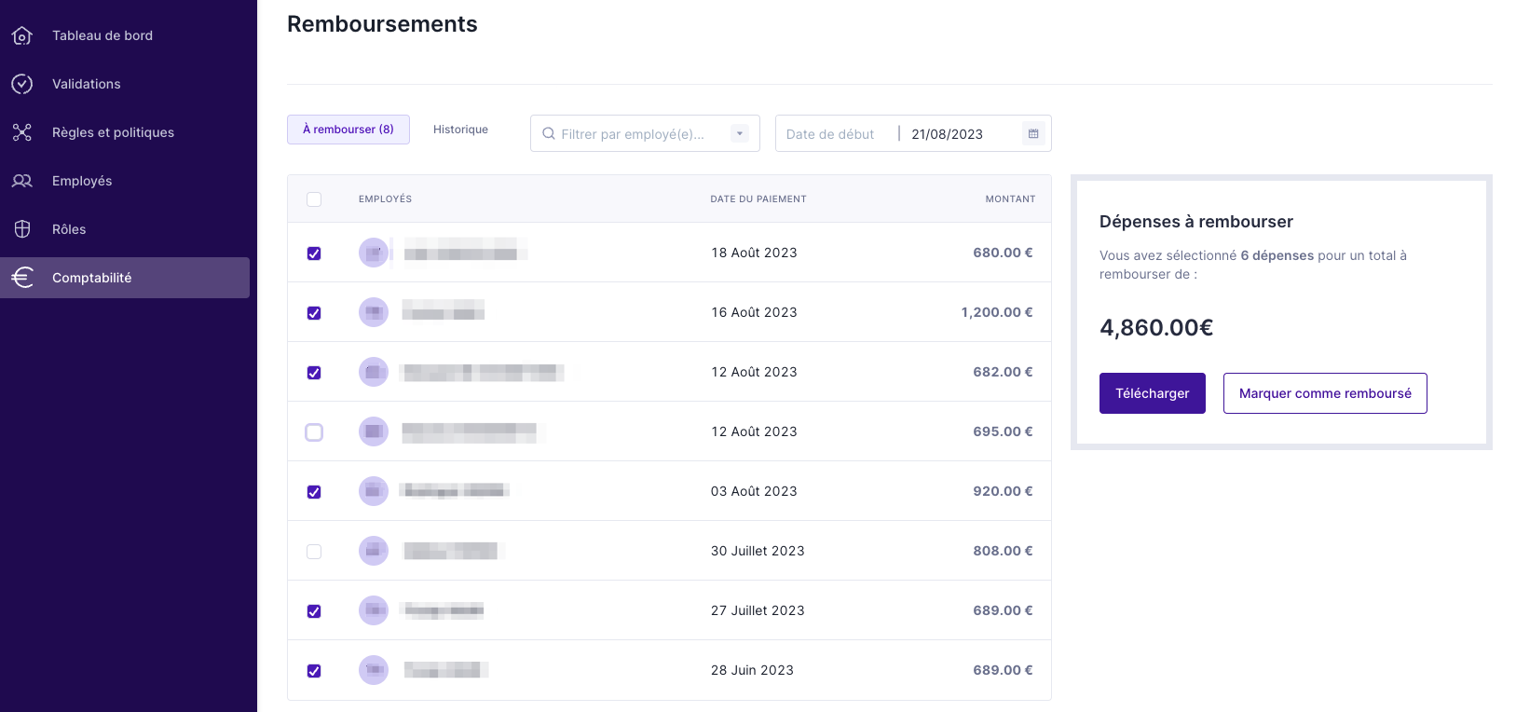Click the Rôles shield icon

pos(22,229)
